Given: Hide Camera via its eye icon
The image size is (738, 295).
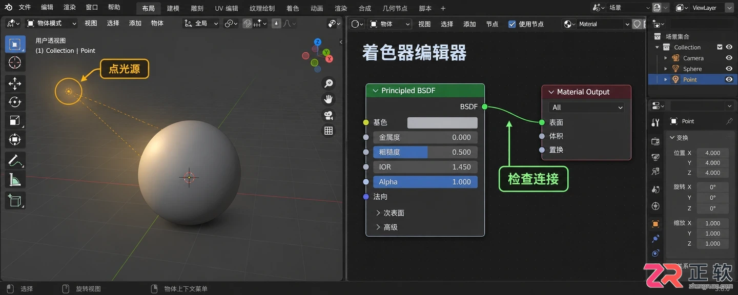Looking at the screenshot, I should click(x=729, y=58).
